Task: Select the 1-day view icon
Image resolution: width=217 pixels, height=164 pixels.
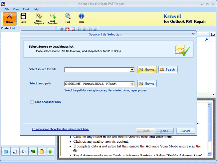Action: (78, 29)
